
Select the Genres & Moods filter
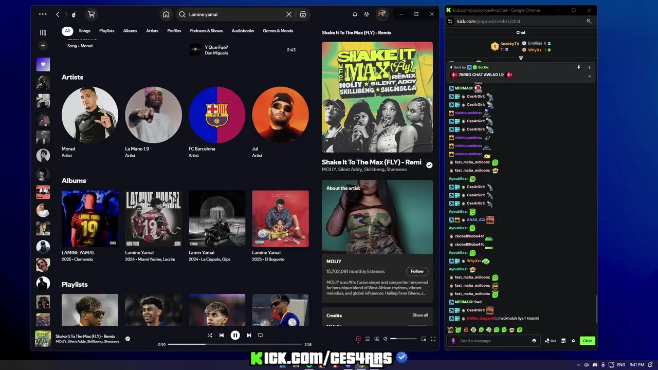click(278, 31)
